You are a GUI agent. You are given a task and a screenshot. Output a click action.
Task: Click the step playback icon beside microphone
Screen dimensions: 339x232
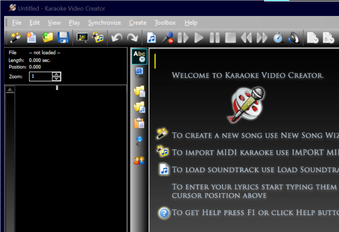[x=183, y=38]
